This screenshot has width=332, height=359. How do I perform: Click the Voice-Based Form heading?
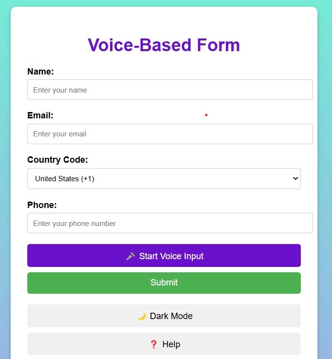pyautogui.click(x=164, y=45)
